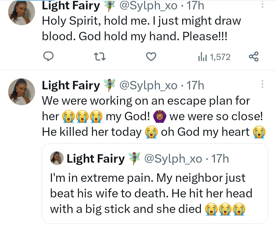
Task: Click the Light Fairy name in the quoted tweet
Action: click(x=96, y=159)
